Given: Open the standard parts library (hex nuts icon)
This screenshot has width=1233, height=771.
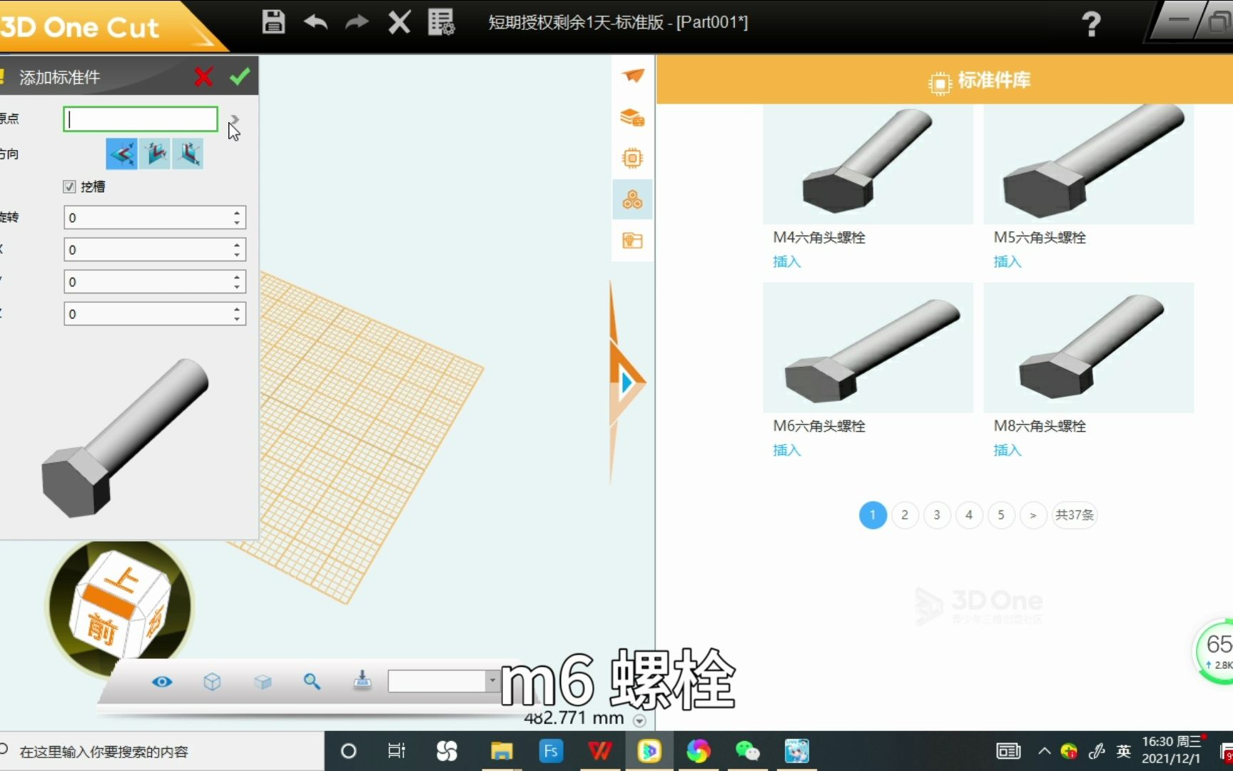Looking at the screenshot, I should tap(632, 200).
